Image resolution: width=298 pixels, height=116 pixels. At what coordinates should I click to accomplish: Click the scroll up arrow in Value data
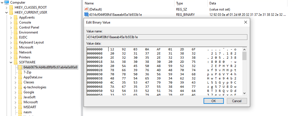tap(244, 49)
